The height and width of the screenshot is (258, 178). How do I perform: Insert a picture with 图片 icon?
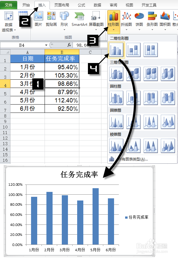pos(38,16)
